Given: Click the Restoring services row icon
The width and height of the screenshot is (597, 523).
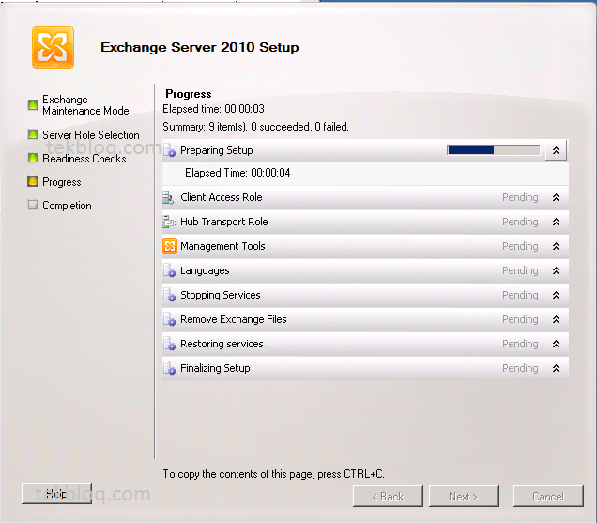Looking at the screenshot, I should [x=170, y=344].
